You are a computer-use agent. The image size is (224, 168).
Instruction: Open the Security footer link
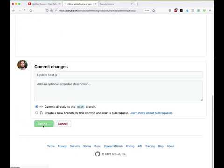click(75, 146)
